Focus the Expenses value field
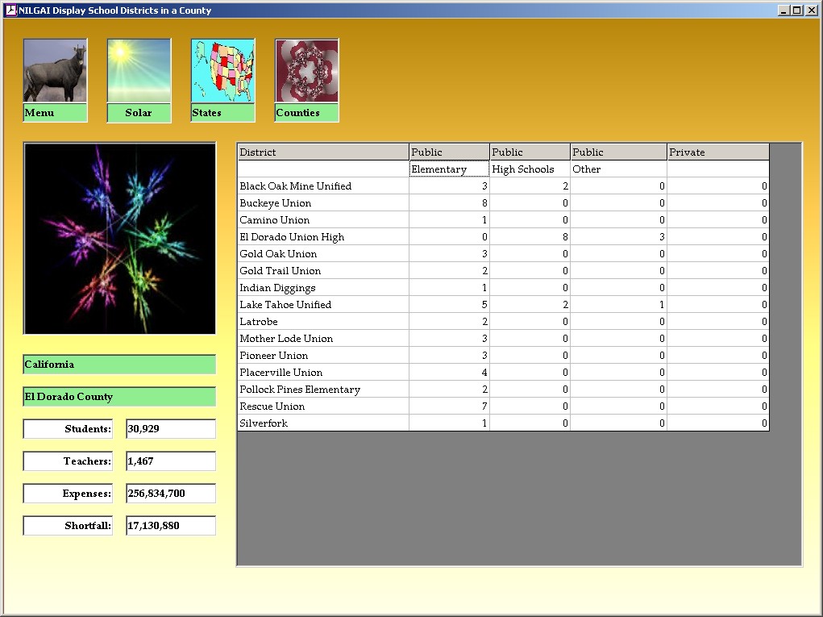The width and height of the screenshot is (823, 617). point(171,494)
